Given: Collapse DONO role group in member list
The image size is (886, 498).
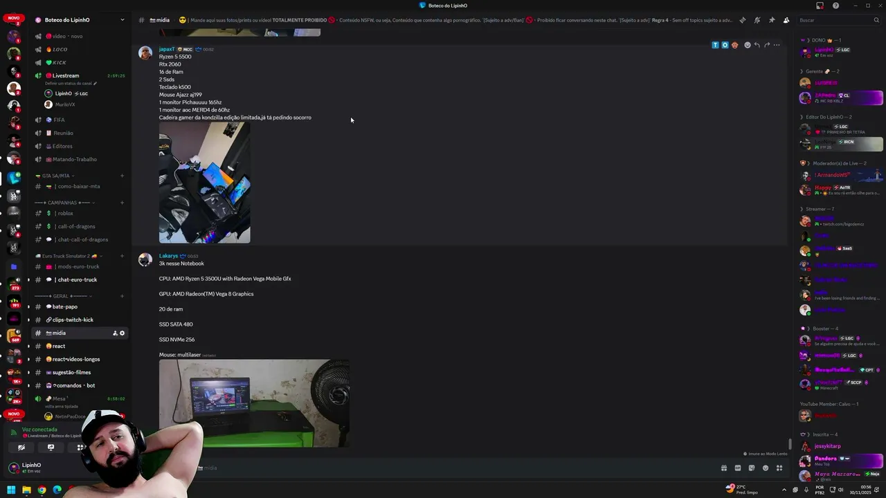Looking at the screenshot, I should tap(820, 40).
